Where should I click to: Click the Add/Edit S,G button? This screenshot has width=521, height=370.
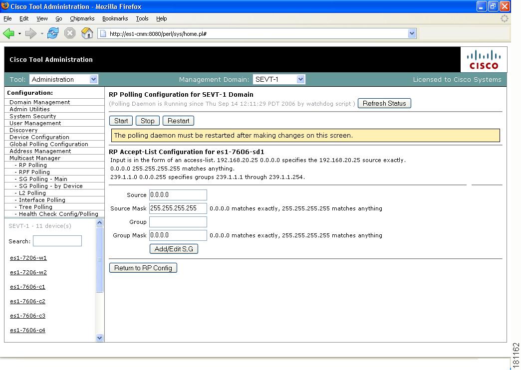174,249
